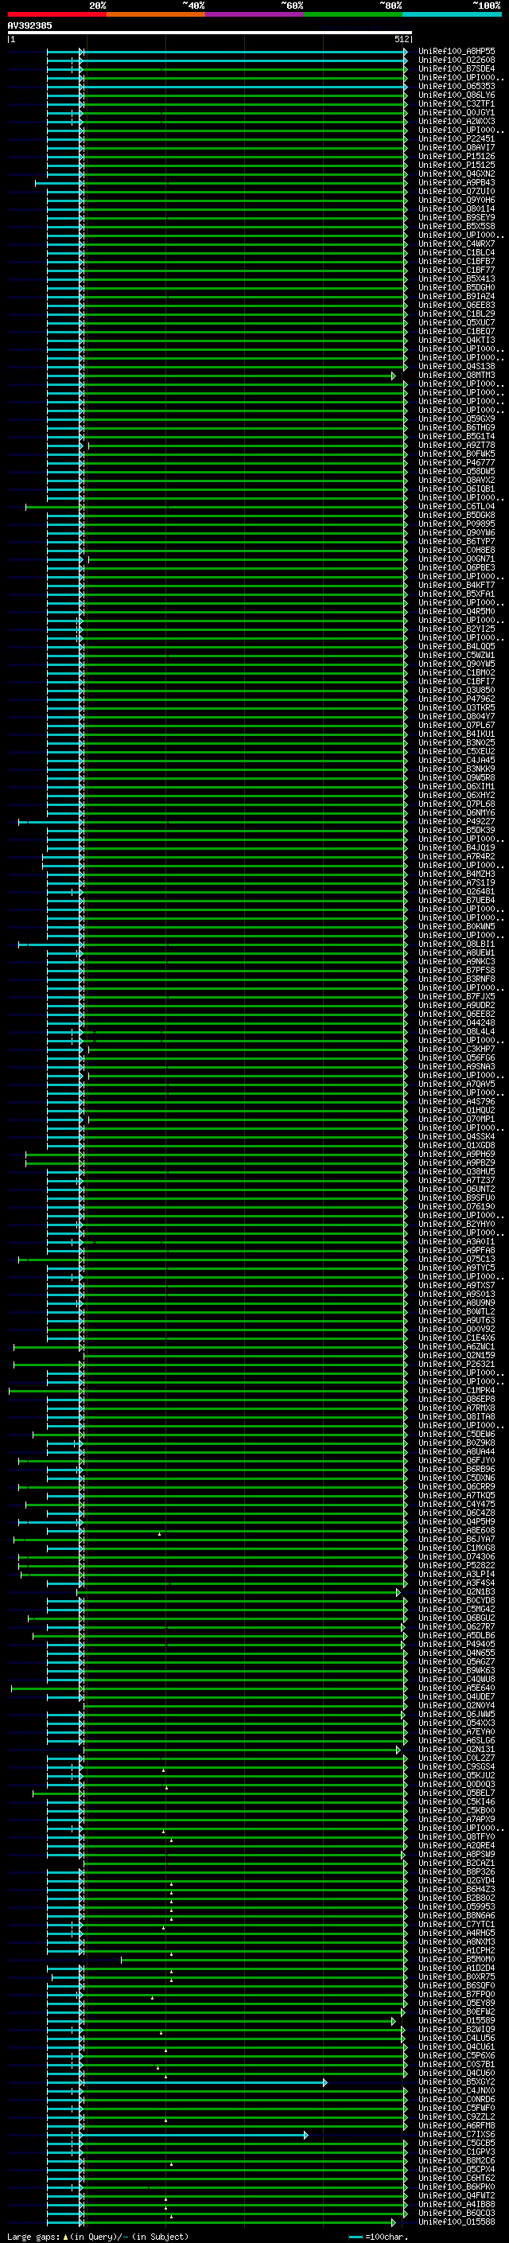Viewport: 509px width, 2243px height.
Task: Click the red 20% identity legend segment
Action: pos(56,14)
